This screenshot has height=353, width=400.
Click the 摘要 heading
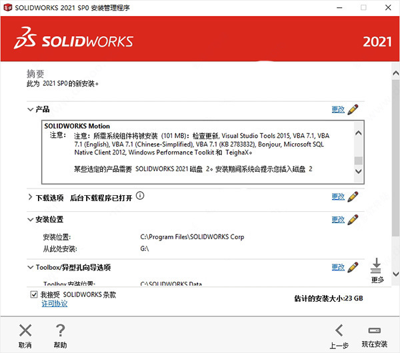pos(35,74)
